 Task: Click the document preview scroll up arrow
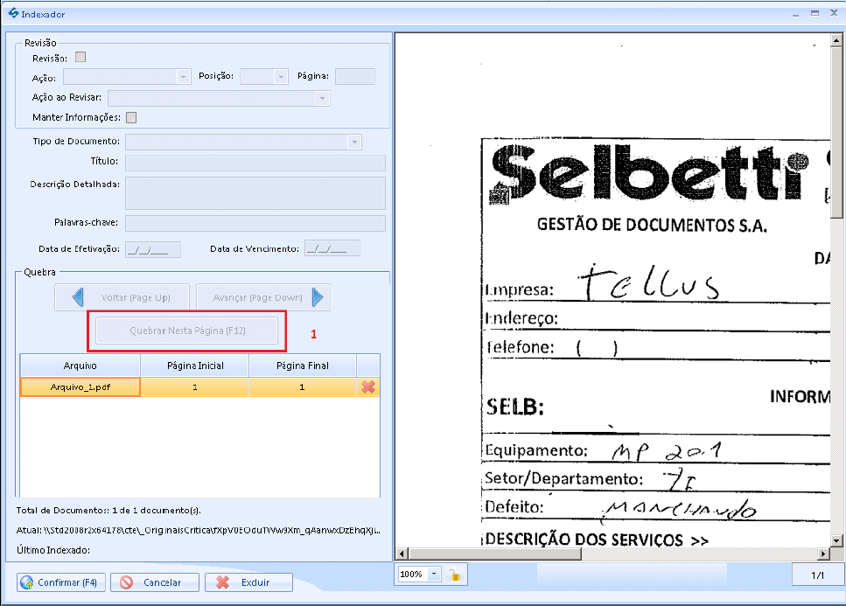[x=837, y=40]
